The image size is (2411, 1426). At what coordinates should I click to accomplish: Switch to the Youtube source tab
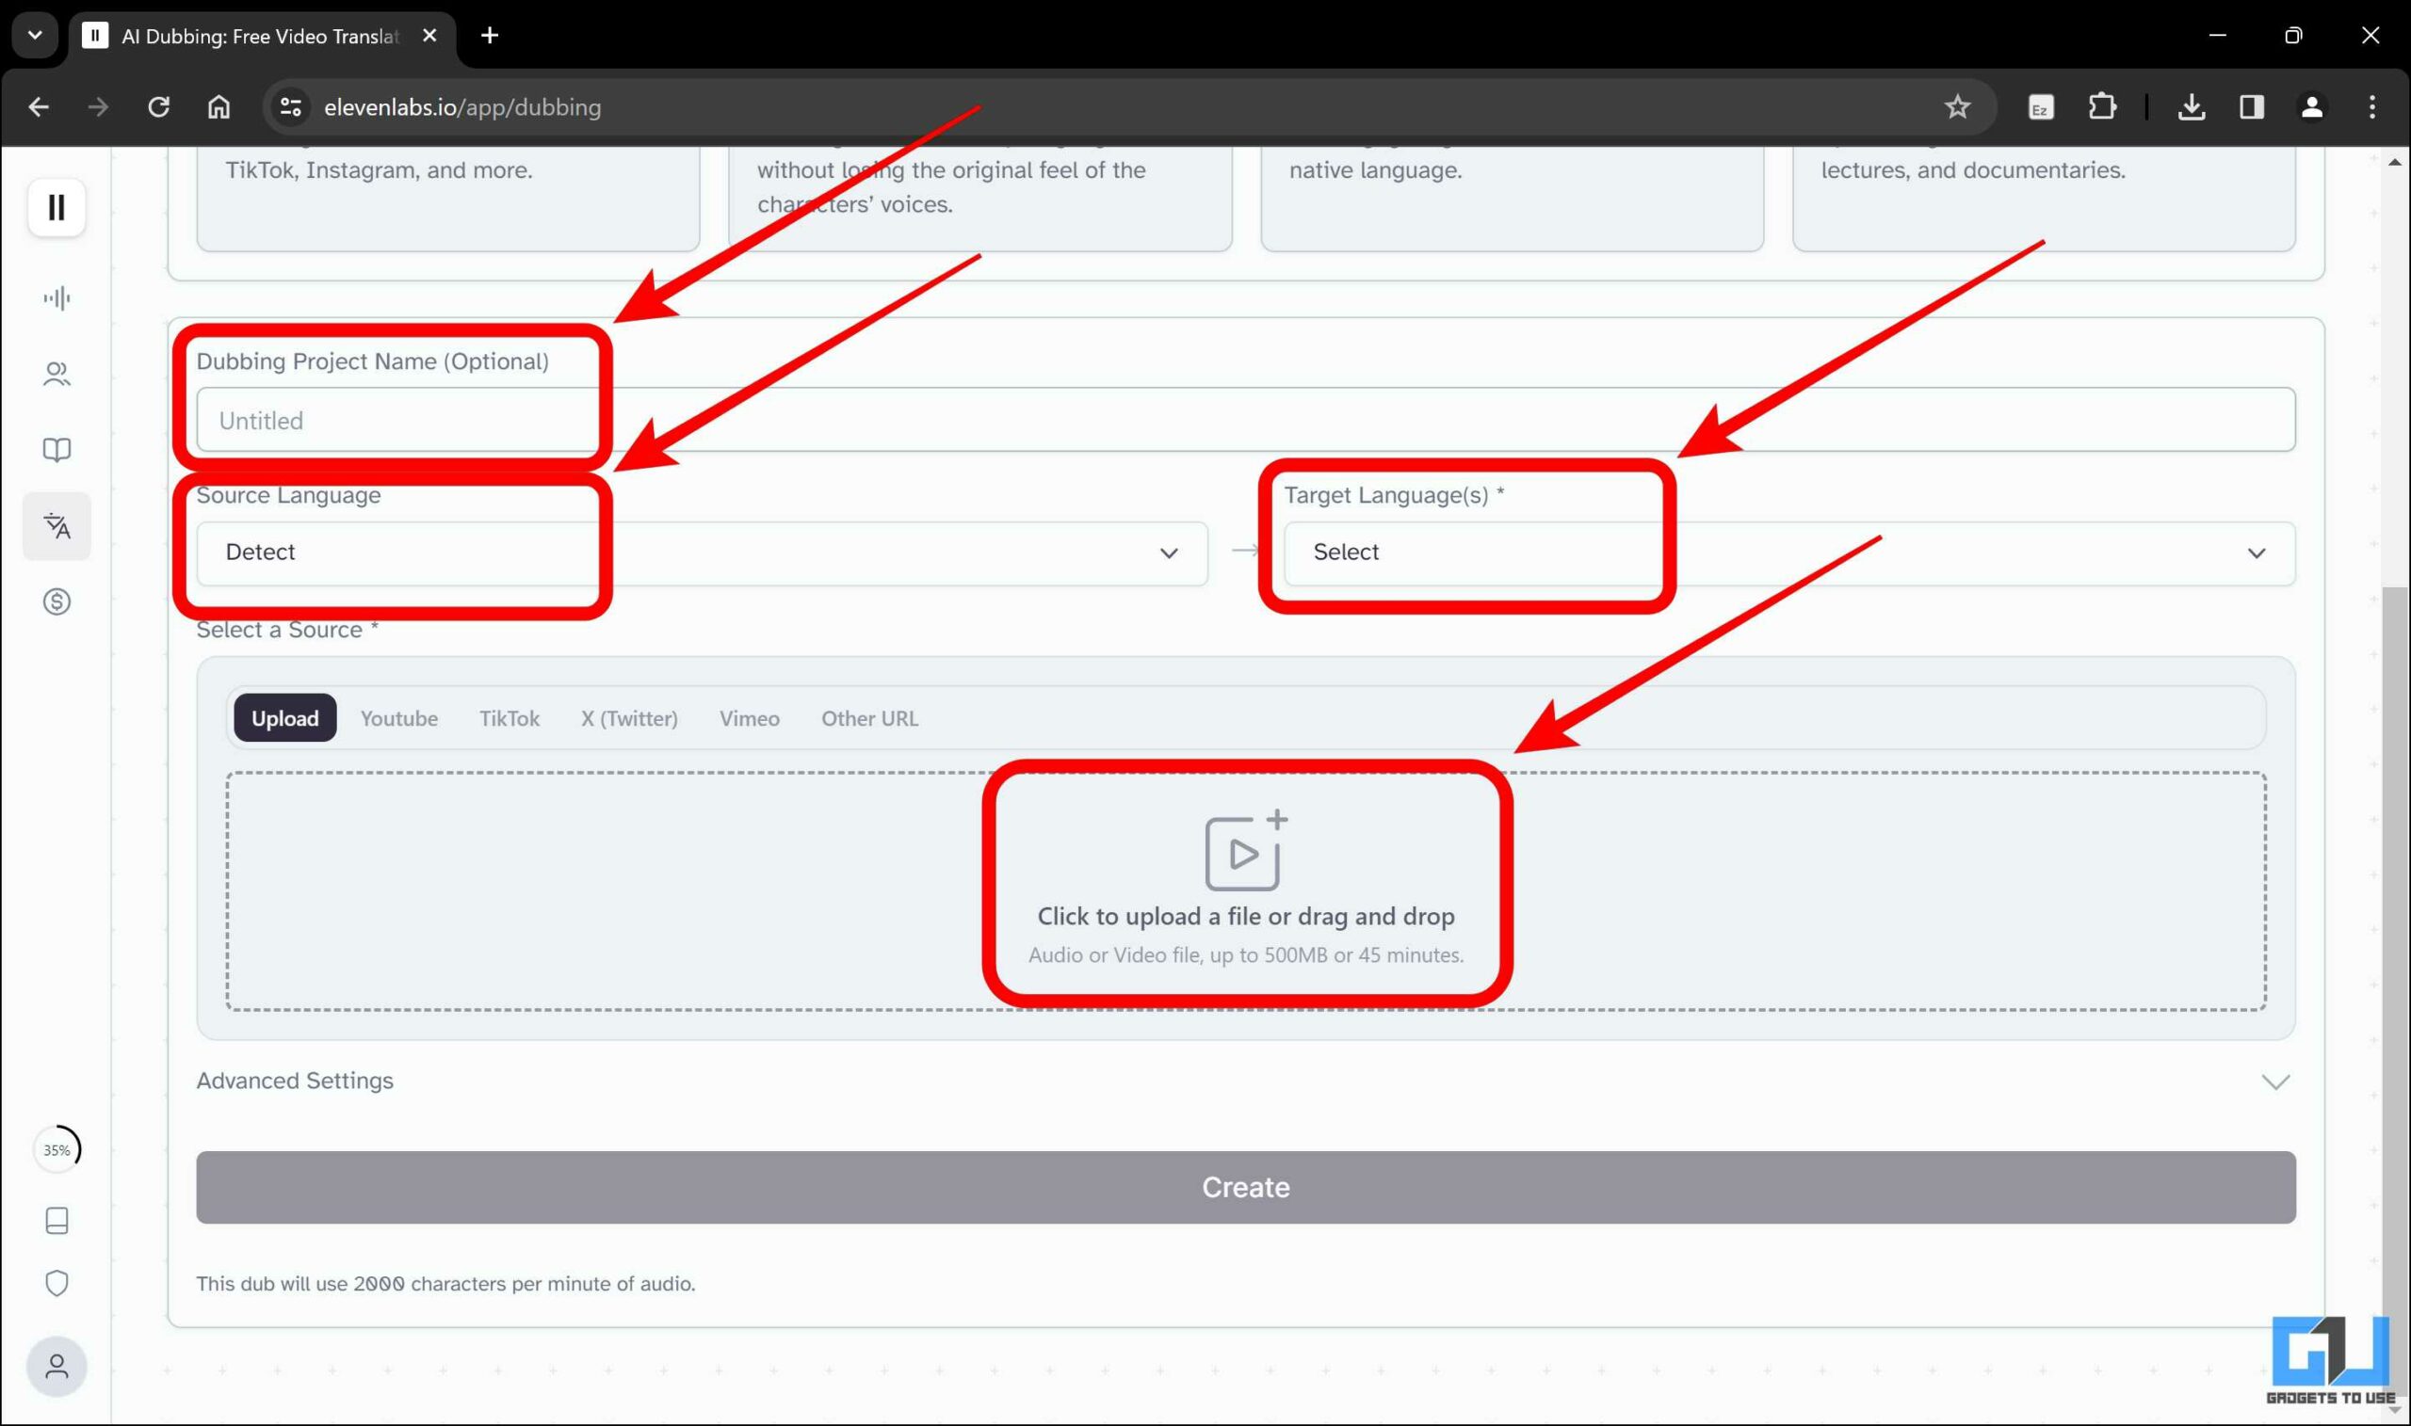click(399, 718)
